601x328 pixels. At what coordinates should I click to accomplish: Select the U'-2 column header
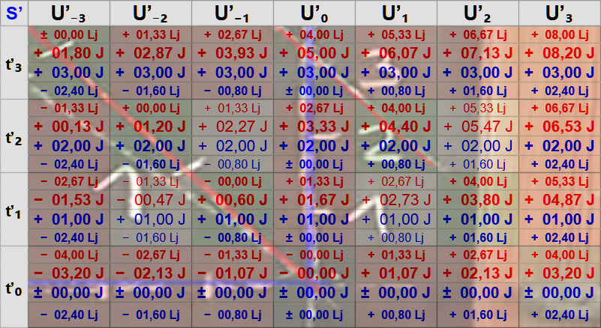click(x=151, y=13)
